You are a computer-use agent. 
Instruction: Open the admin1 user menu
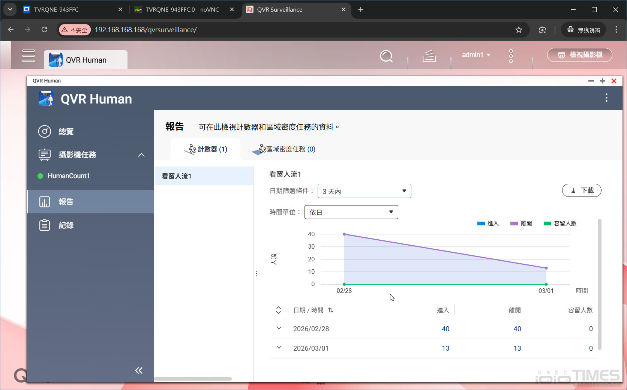[x=475, y=55]
